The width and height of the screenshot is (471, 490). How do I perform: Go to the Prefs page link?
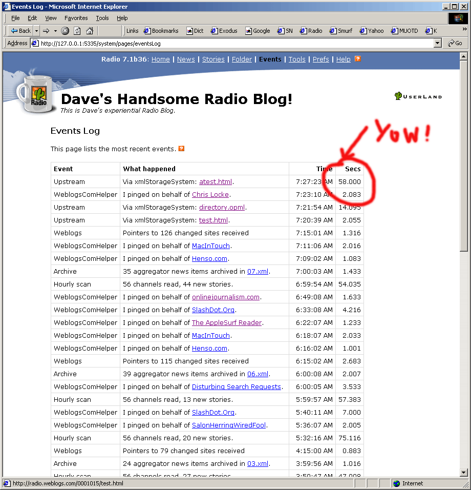tap(320, 59)
